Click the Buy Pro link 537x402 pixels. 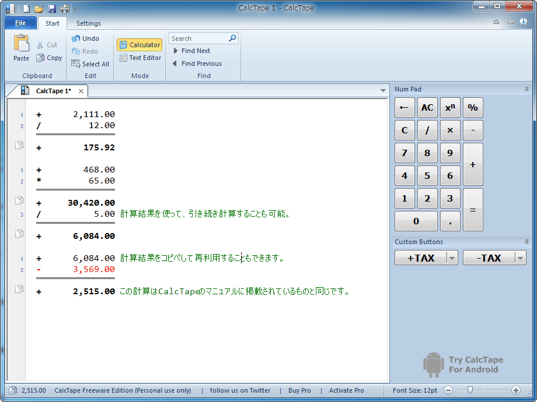click(299, 390)
